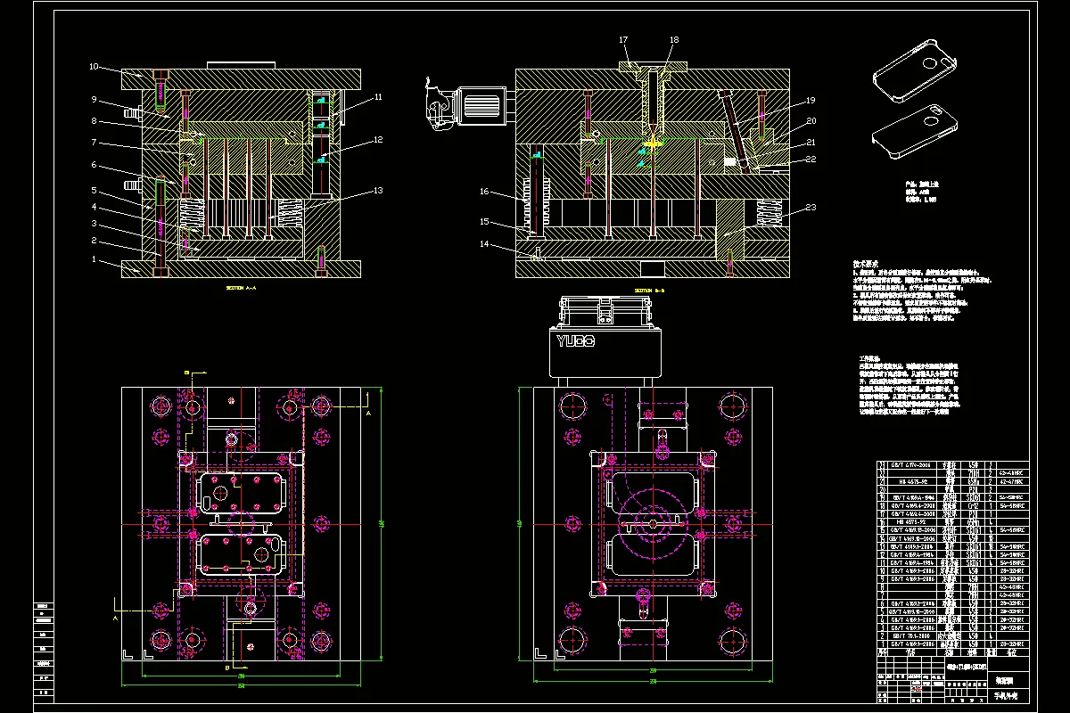This screenshot has height=713, width=1070.
Task: Click callout number 9 beside section A-A
Action: click(x=93, y=99)
